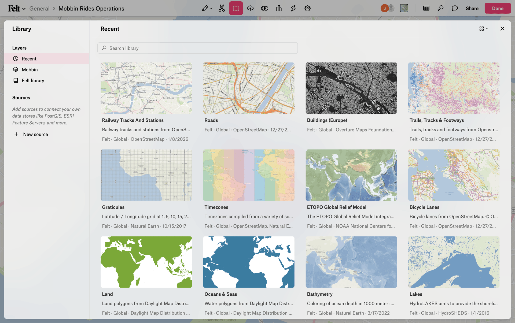Click the Land card title
515x323 pixels.
click(107, 294)
